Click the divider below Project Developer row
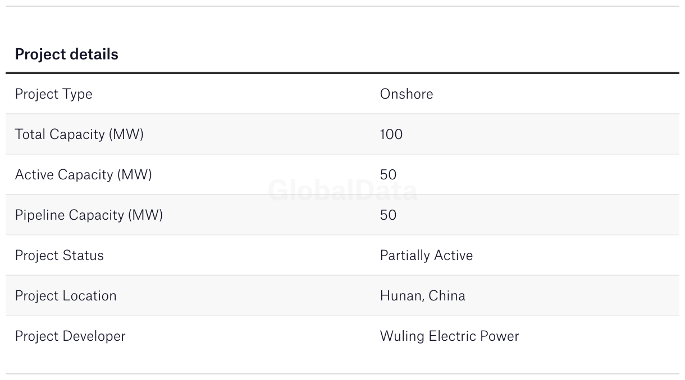 (x=342, y=374)
